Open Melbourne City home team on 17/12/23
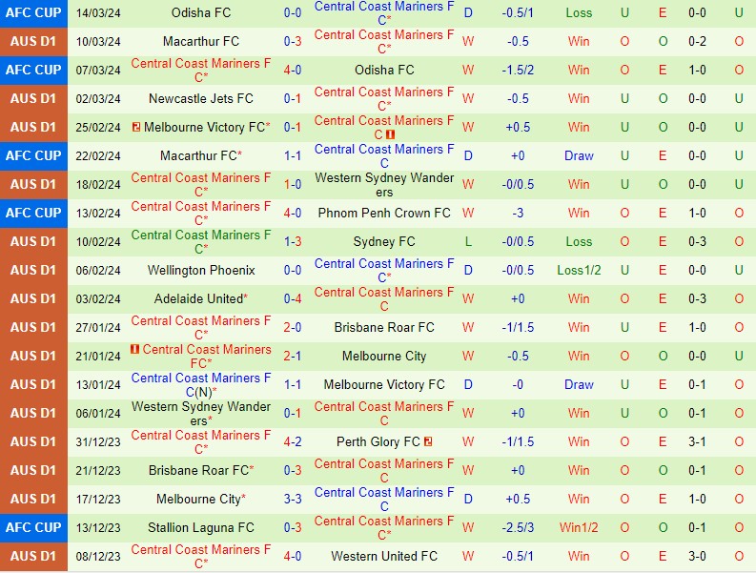 click(x=198, y=500)
